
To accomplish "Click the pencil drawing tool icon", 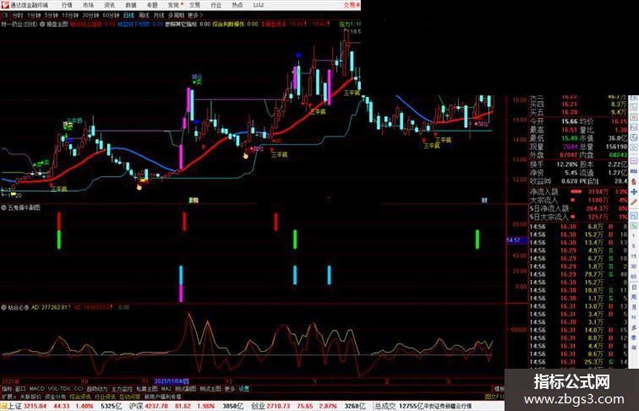I will pos(634,202).
